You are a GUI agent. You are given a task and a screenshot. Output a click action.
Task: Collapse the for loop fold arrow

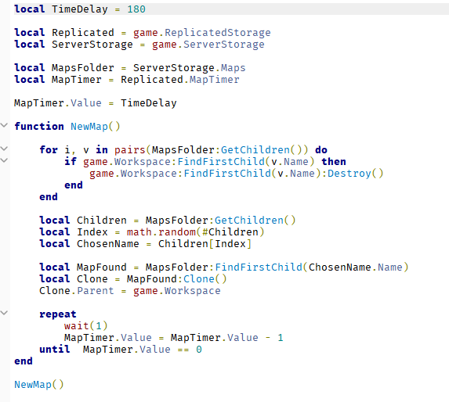pyautogui.click(x=4, y=149)
